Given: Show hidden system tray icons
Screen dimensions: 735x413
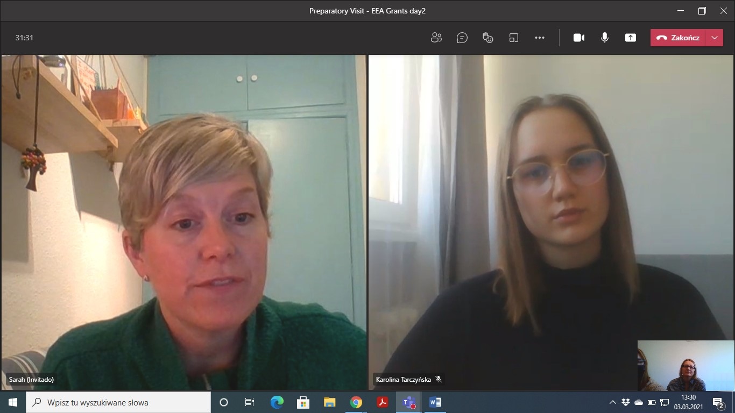Looking at the screenshot, I should point(612,402).
